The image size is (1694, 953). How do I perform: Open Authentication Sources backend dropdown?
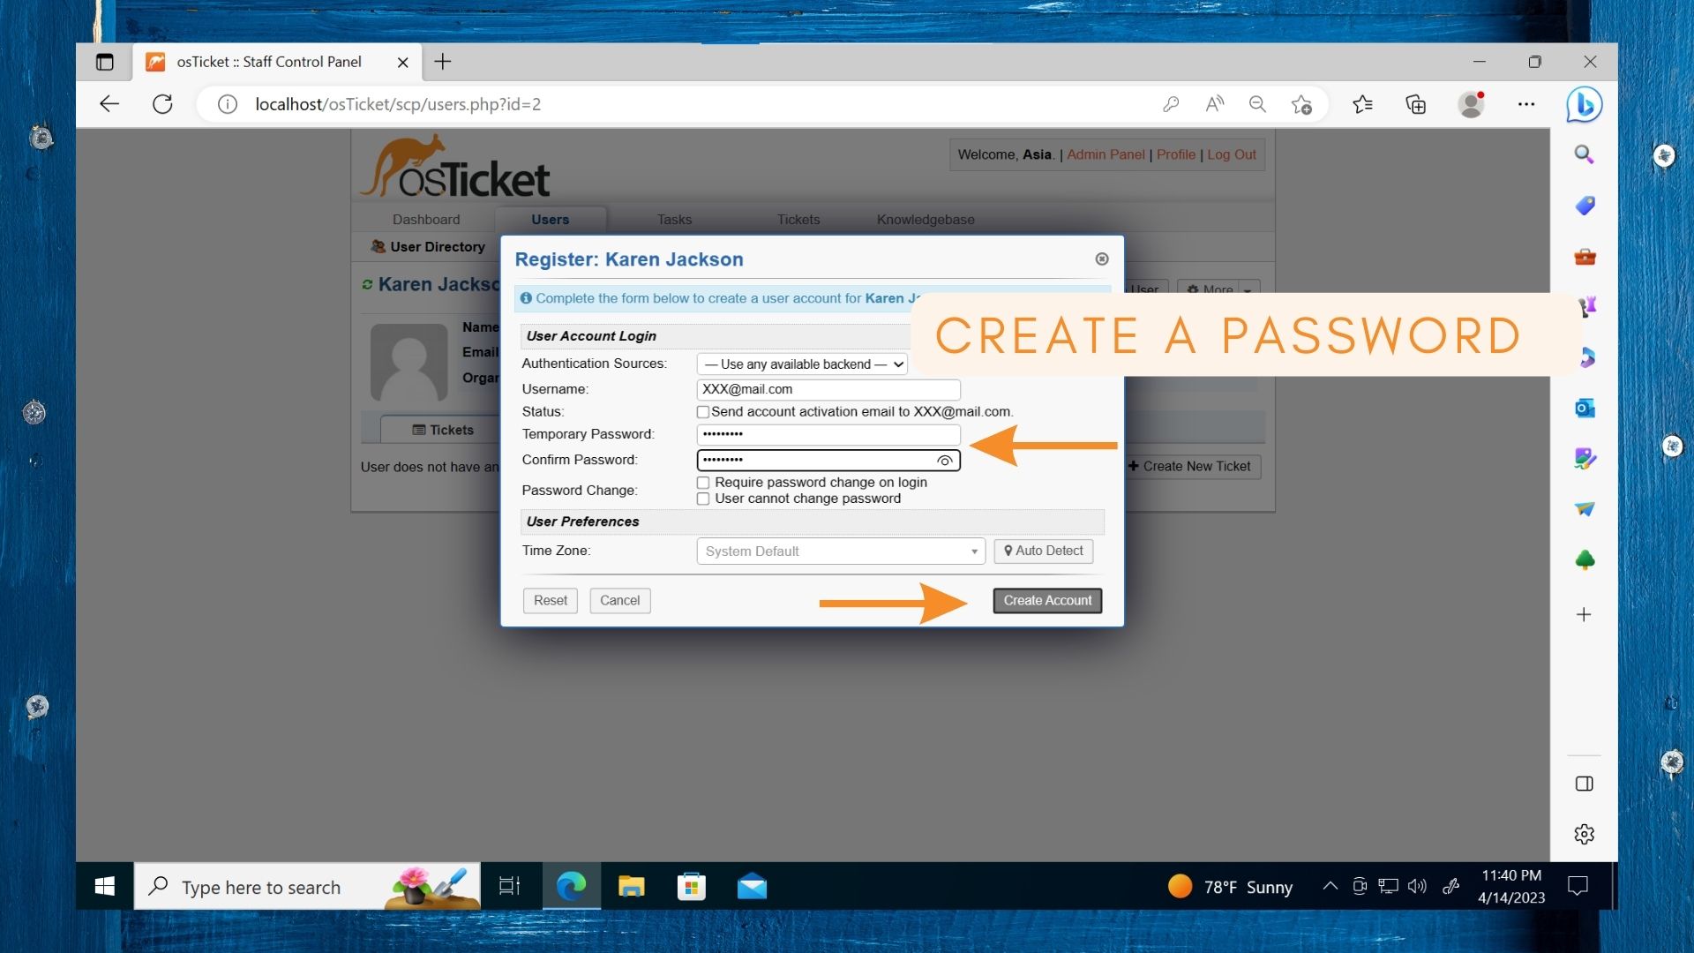(x=801, y=364)
